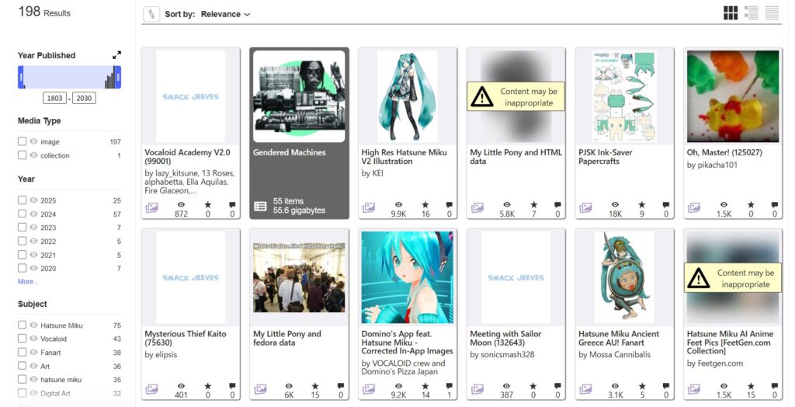Click reviews bubble on Oh, Master! card
The height and width of the screenshot is (407, 795).
(774, 205)
